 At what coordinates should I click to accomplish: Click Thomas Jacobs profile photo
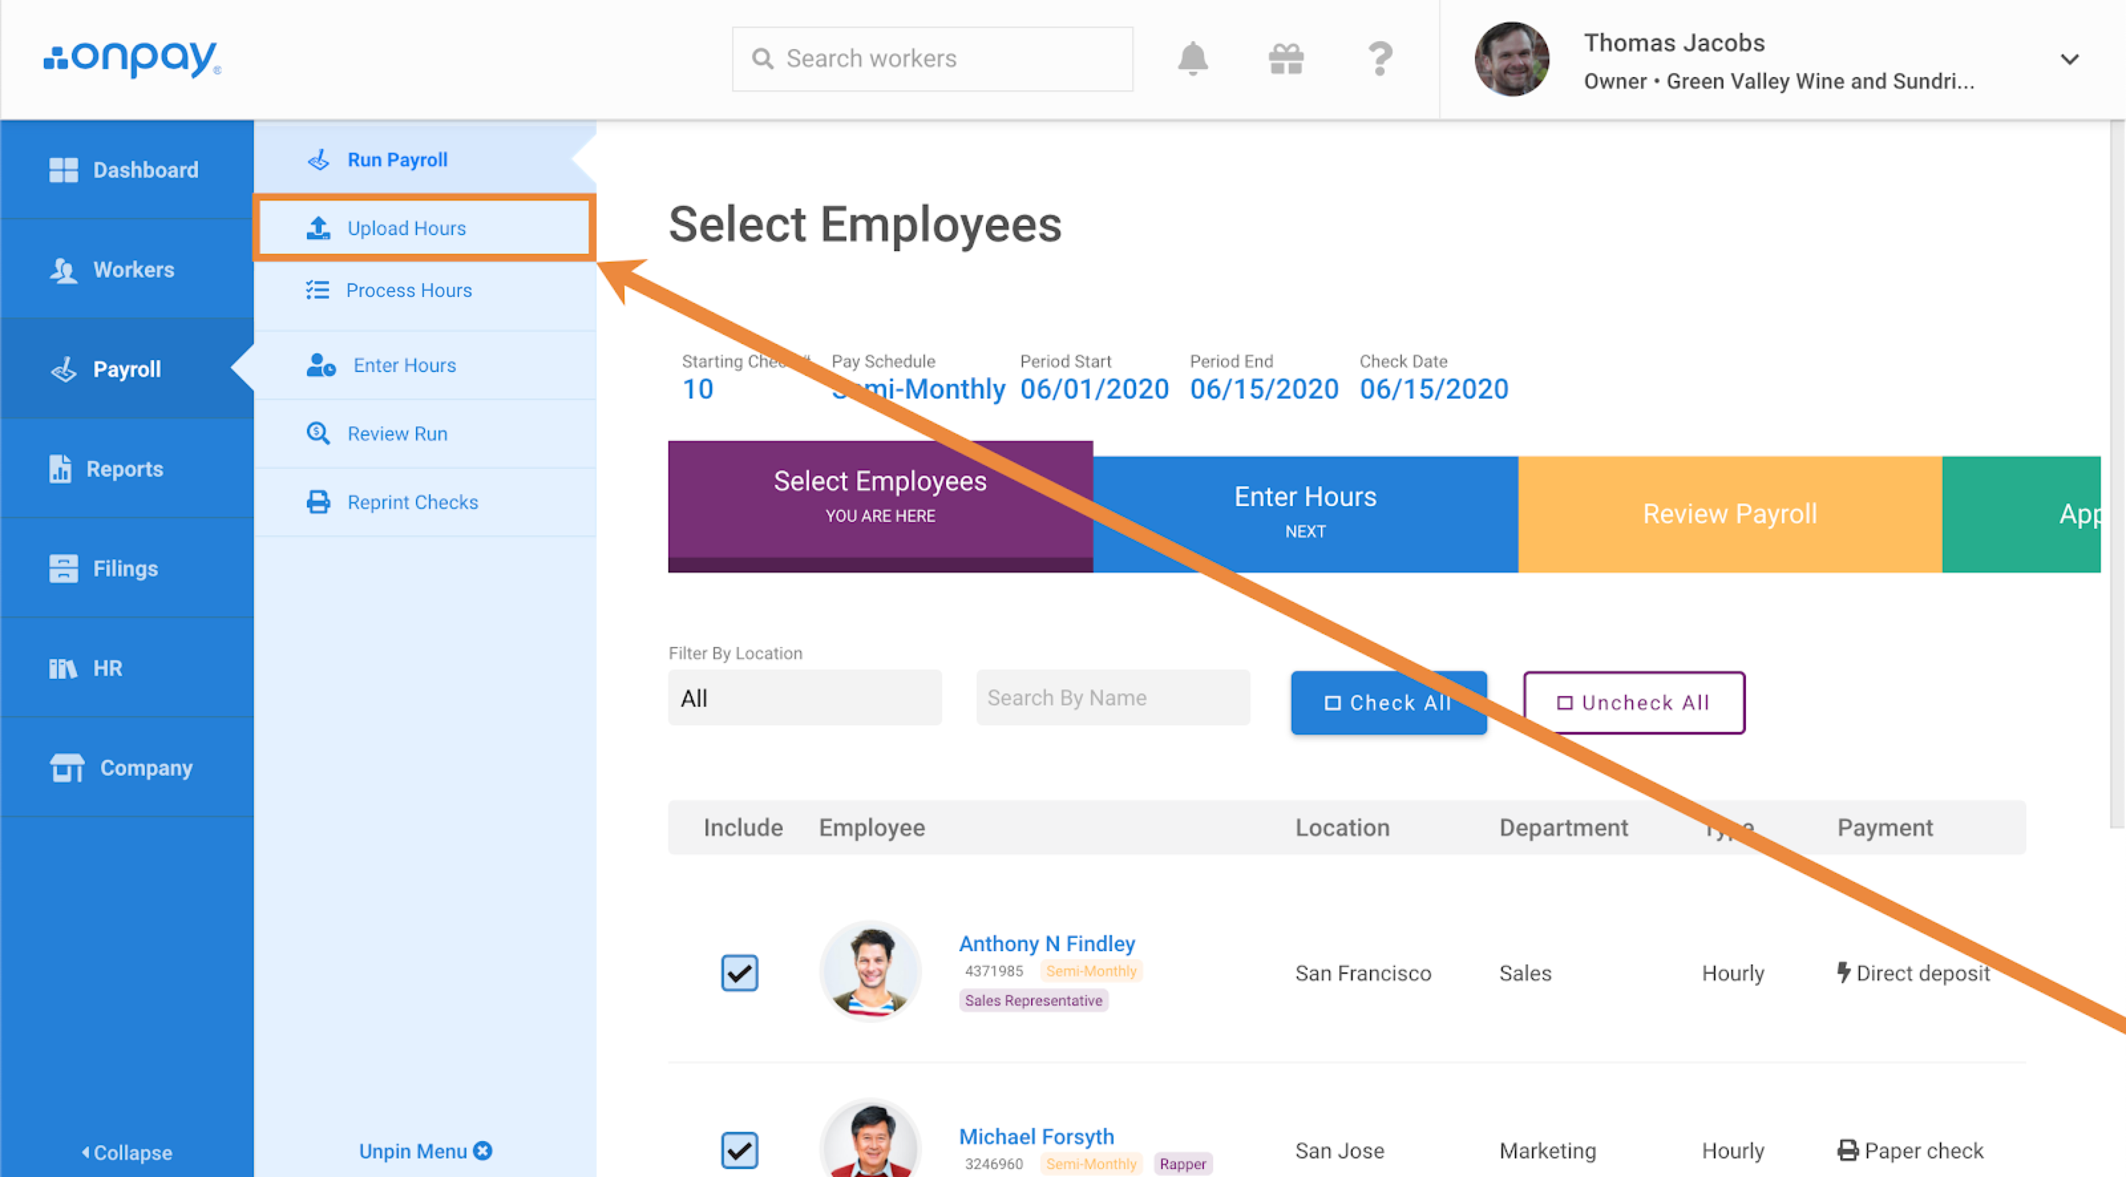(x=1512, y=59)
